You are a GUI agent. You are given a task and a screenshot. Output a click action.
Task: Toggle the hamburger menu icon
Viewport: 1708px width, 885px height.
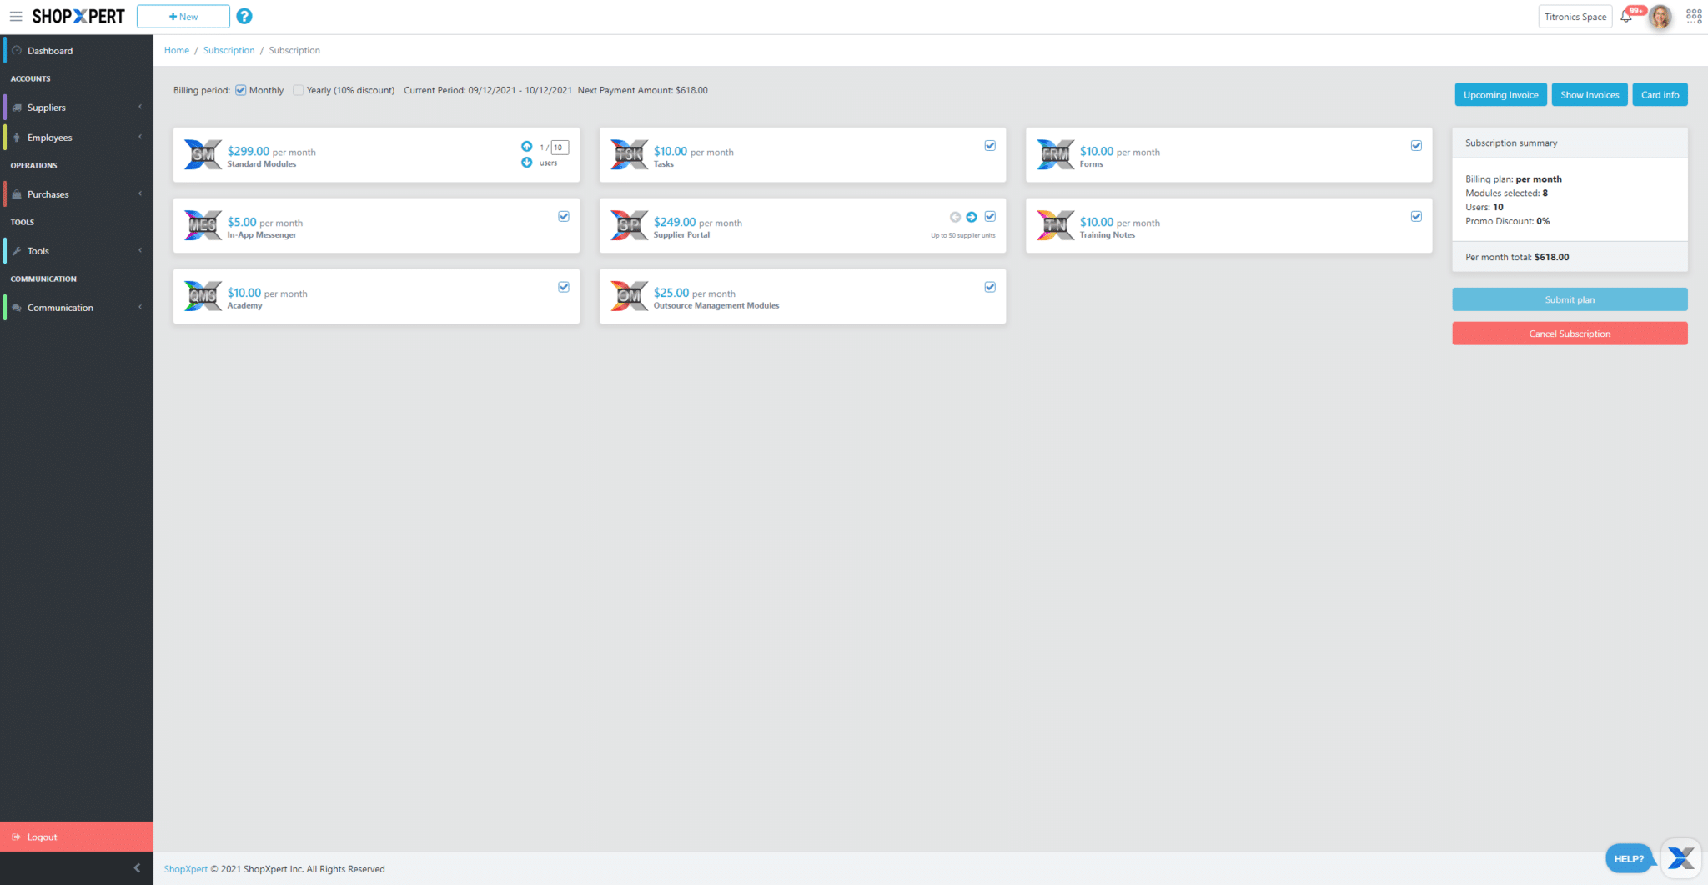(x=16, y=16)
